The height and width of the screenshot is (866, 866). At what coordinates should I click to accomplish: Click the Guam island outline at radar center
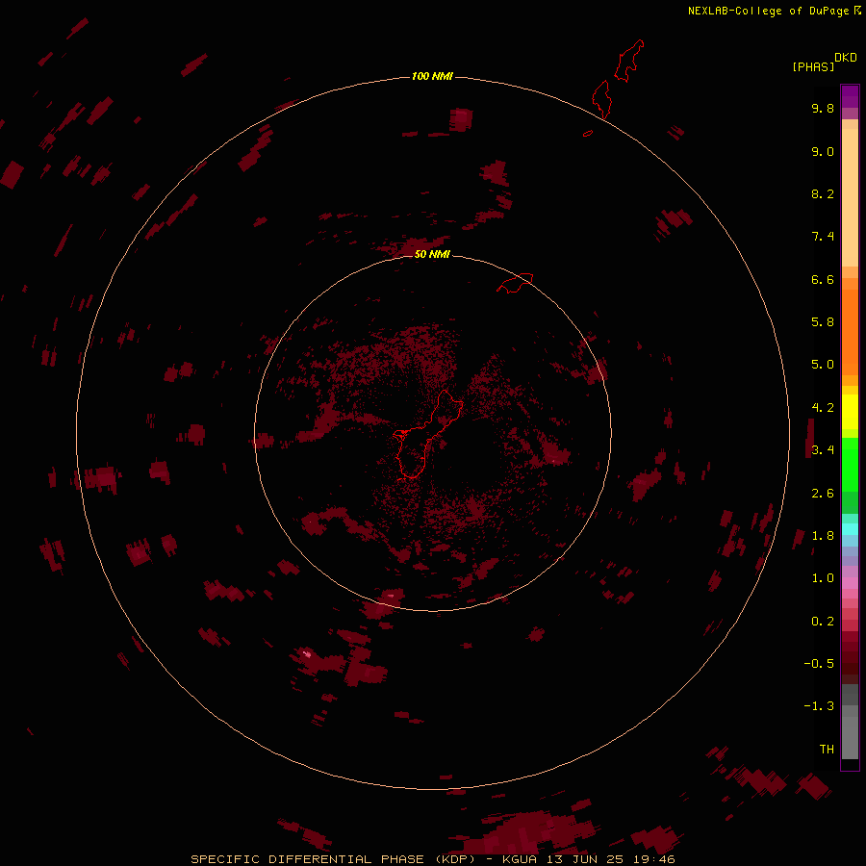428,434
